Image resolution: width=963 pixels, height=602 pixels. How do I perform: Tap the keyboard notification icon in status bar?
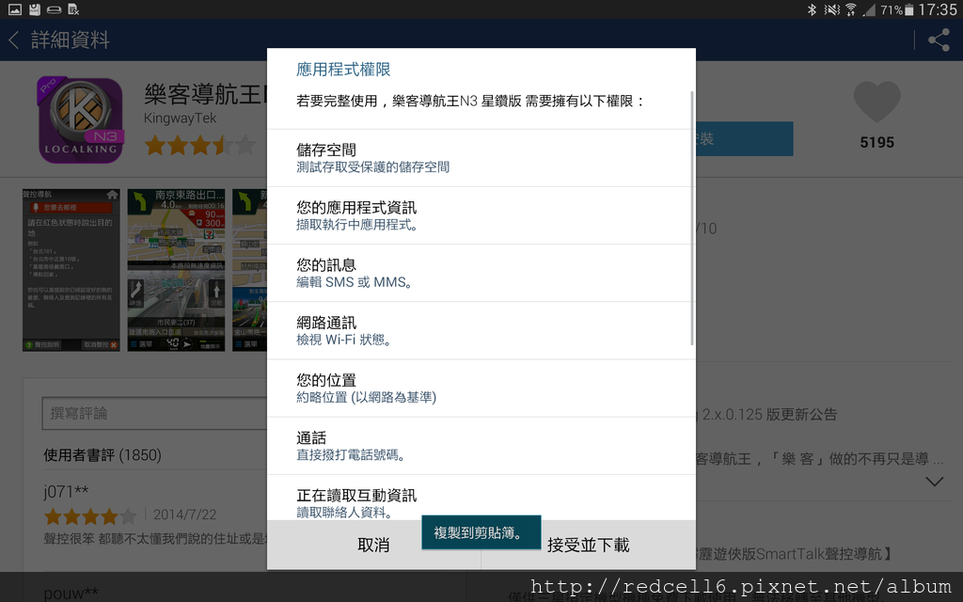[x=54, y=9]
